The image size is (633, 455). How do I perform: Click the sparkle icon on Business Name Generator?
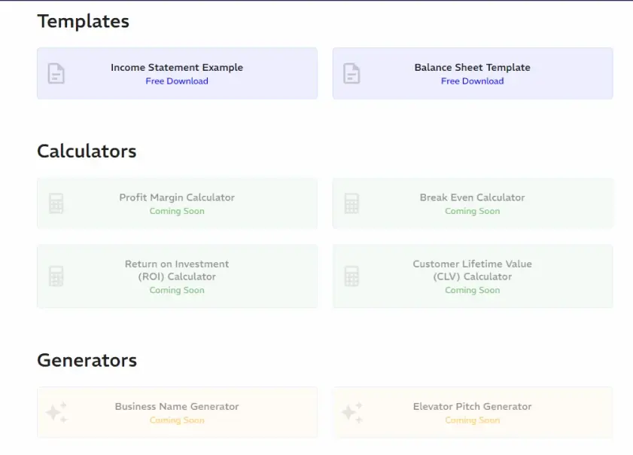[56, 412]
